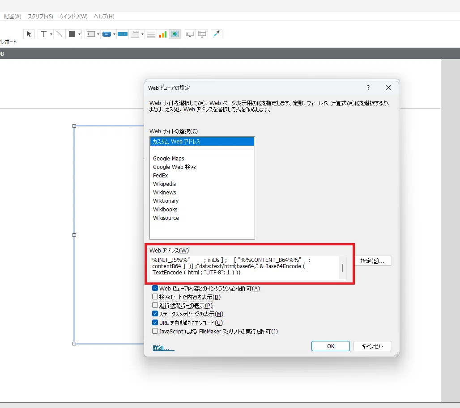Select Wikisource in website list

[166, 218]
